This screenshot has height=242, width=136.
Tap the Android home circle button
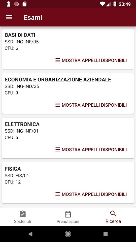68,234
